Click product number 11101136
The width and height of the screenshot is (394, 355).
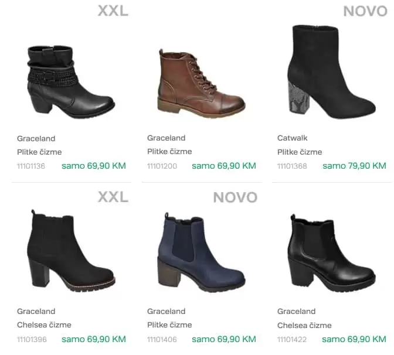point(31,166)
